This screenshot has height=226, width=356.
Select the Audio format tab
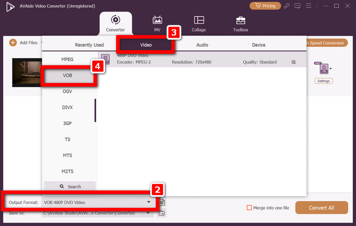point(202,45)
